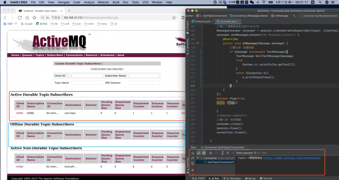339x180 pixels.
Task: Rerun the test in the Run panel
Action: (193, 153)
